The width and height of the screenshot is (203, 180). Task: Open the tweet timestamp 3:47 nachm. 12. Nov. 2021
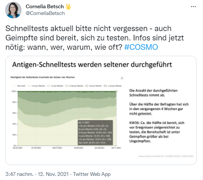pos(37,174)
